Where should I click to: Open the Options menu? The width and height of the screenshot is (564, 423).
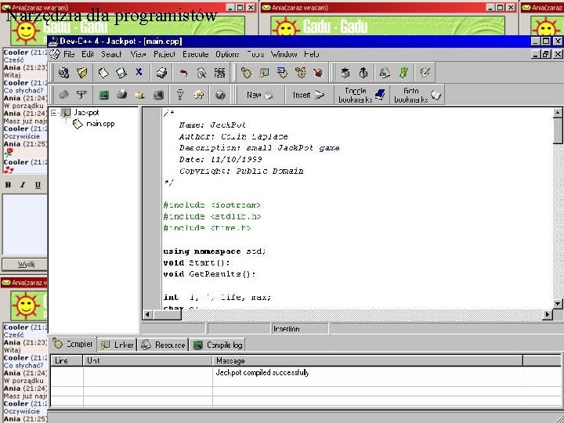tap(227, 54)
